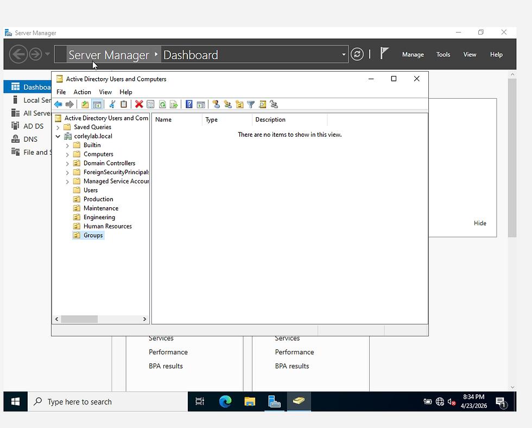Open File Explorer from the taskbar
The height and width of the screenshot is (428, 532).
pyautogui.click(x=250, y=402)
